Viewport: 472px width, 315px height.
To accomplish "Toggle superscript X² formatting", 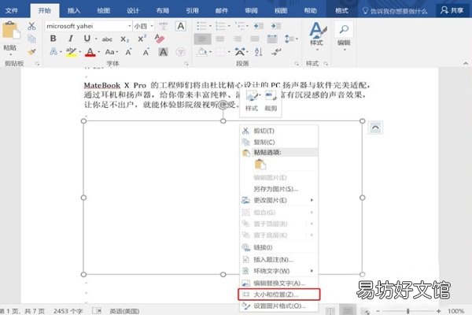I will click(x=142, y=39).
